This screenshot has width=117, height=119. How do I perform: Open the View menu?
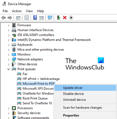(x=29, y=11)
